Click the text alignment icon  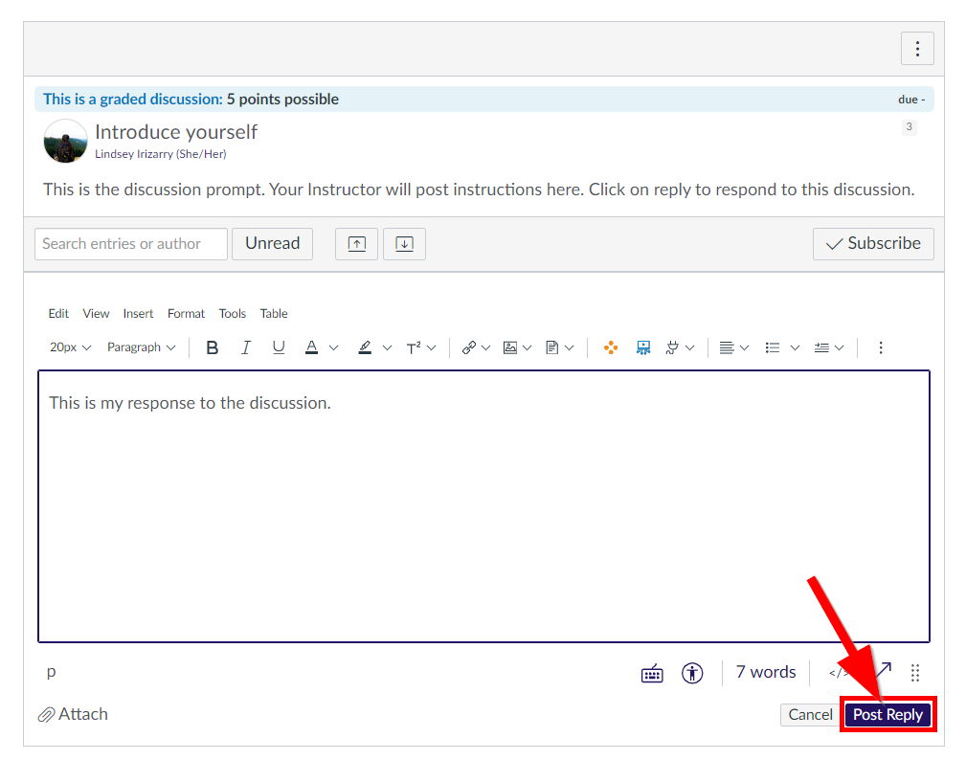(x=727, y=348)
